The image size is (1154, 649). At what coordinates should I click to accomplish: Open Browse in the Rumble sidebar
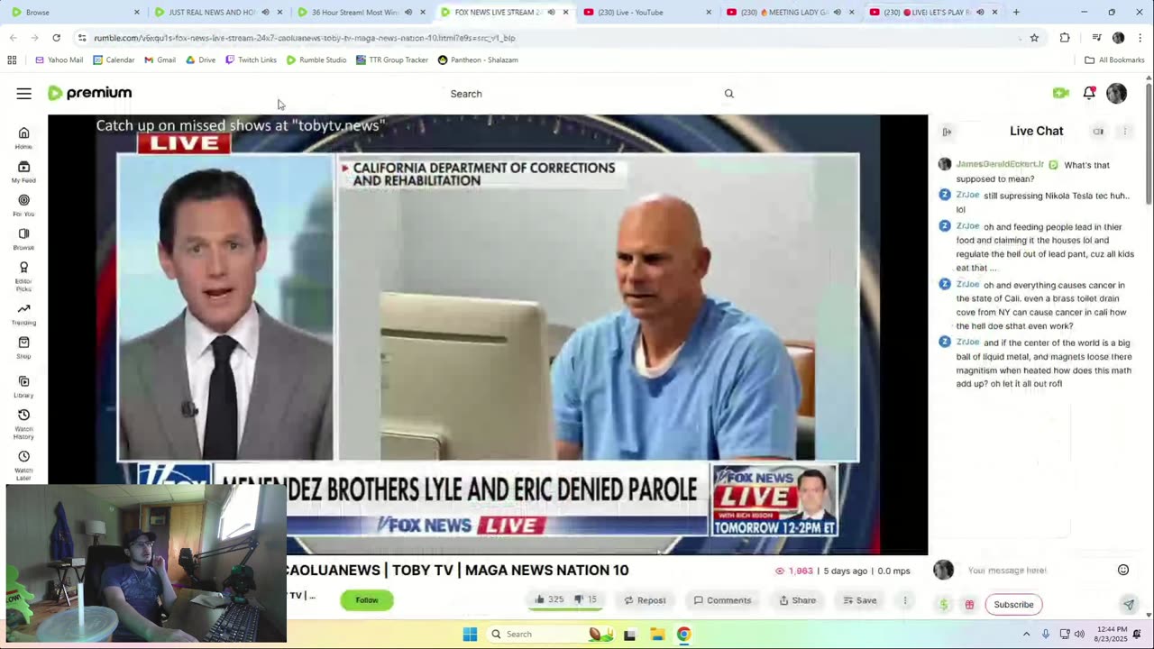tap(23, 239)
